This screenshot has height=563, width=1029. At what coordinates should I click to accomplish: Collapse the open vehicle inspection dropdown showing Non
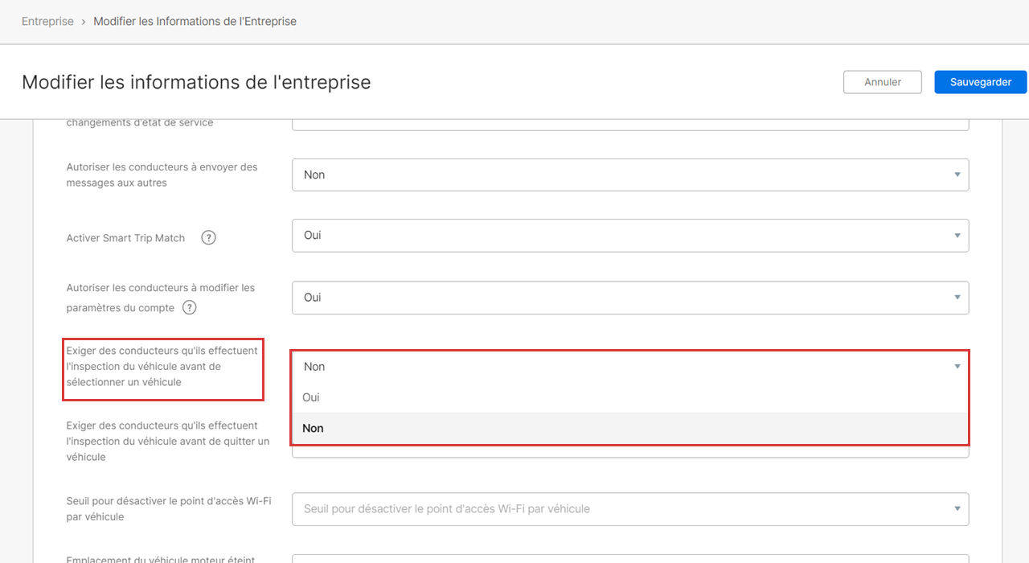630,367
